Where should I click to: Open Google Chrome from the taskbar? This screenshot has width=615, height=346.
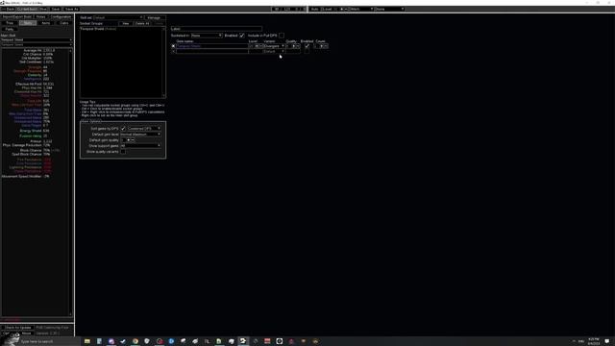(135, 341)
